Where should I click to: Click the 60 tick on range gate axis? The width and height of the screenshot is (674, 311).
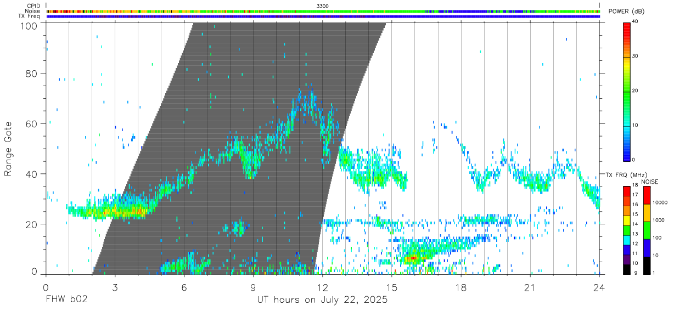[x=32, y=123]
